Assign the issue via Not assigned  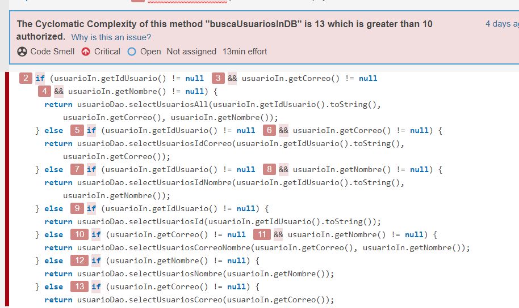click(191, 52)
